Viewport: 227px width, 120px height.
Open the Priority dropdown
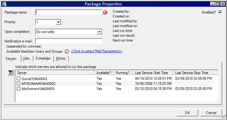click(58, 22)
